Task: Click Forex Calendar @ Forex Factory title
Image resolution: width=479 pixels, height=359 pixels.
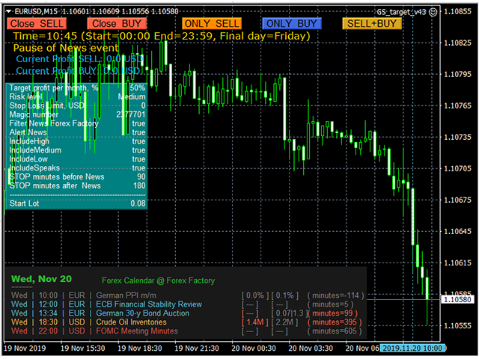Action: 158,280
